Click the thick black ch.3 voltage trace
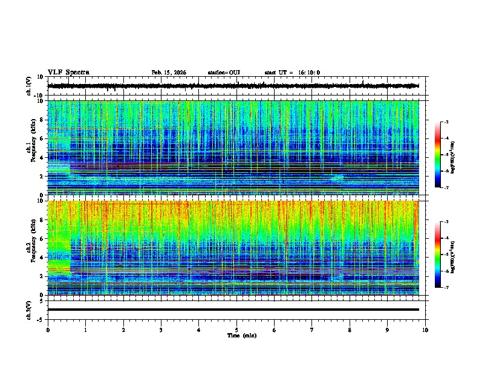 pyautogui.click(x=233, y=310)
